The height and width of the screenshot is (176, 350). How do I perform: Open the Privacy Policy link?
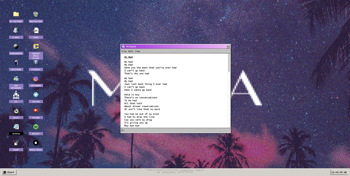pos(187,170)
